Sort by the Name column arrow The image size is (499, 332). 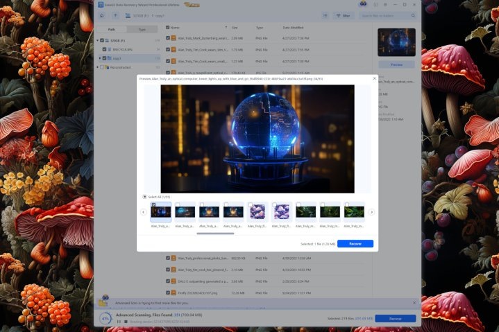tap(226, 28)
